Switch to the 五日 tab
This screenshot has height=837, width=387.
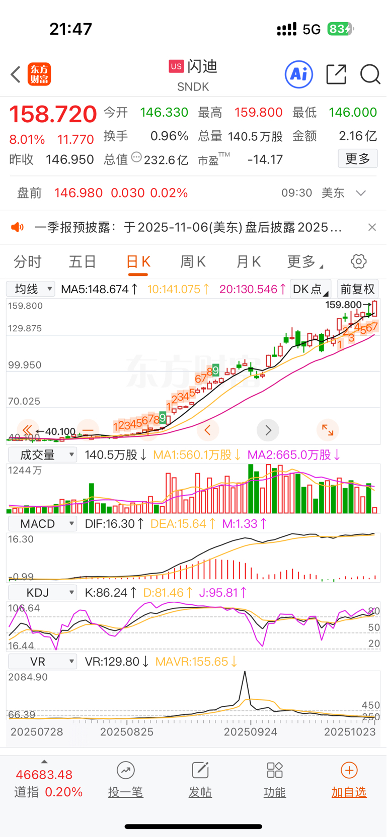click(x=83, y=261)
